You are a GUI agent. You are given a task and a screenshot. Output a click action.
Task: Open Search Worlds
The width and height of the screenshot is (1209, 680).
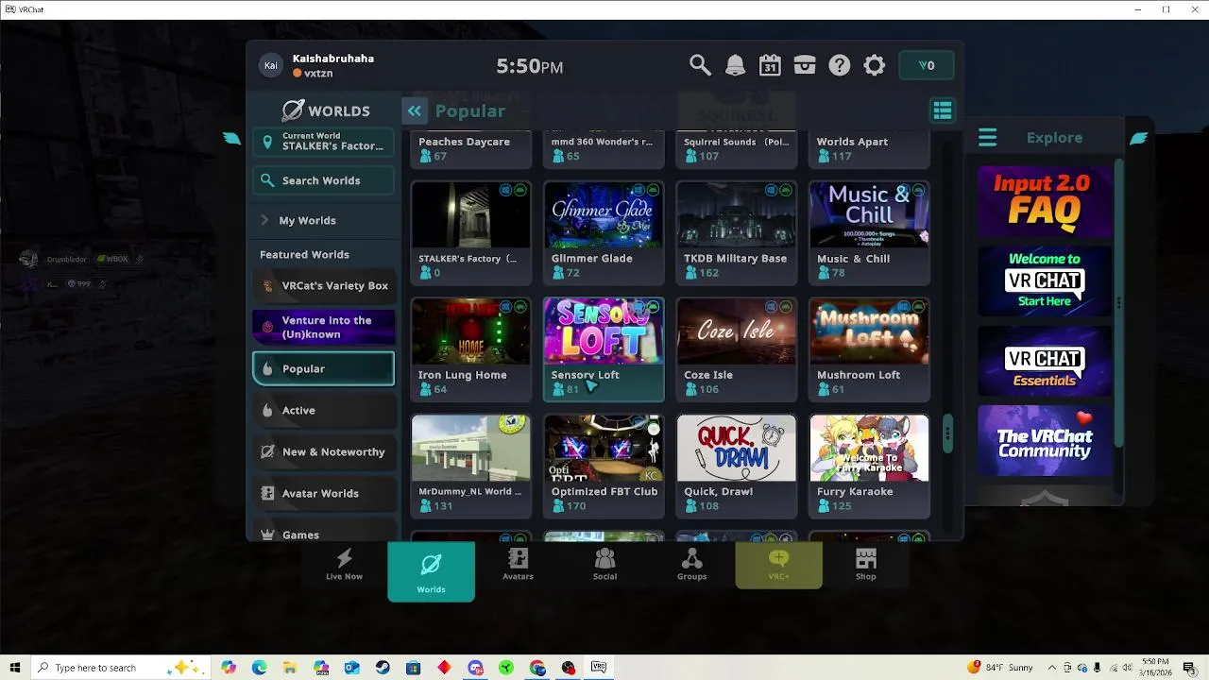(x=324, y=180)
